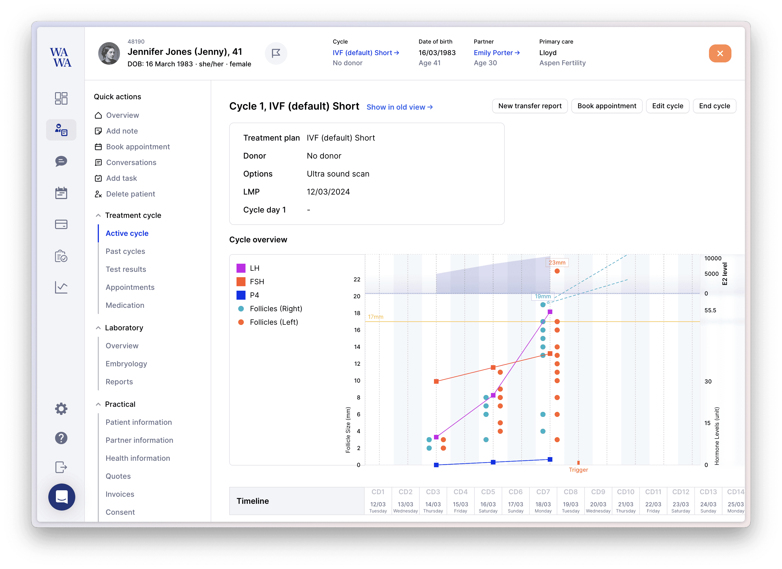
Task: Follow the Show in old view link
Action: tap(399, 107)
